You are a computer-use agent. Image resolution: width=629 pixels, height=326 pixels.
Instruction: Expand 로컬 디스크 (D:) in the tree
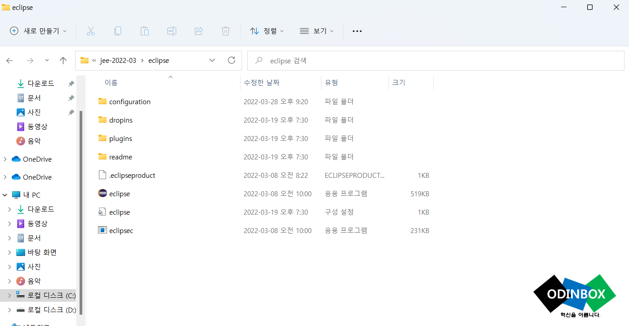[10, 310]
